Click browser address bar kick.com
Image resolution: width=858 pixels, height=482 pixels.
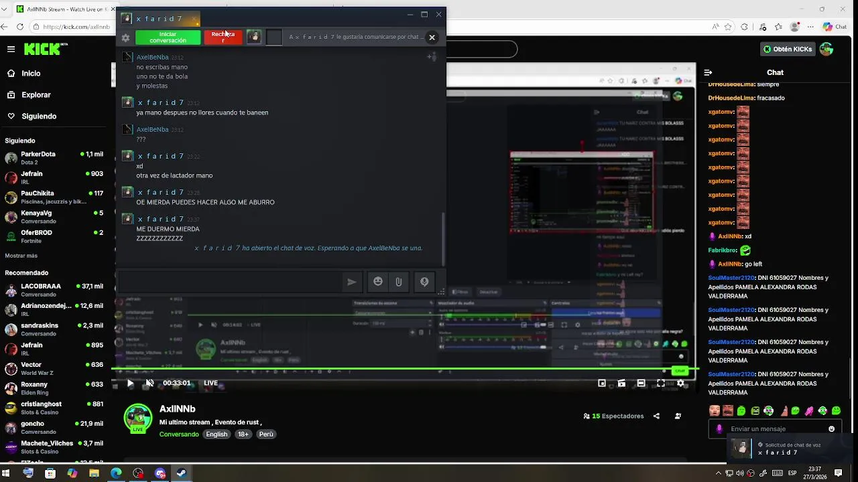click(76, 27)
